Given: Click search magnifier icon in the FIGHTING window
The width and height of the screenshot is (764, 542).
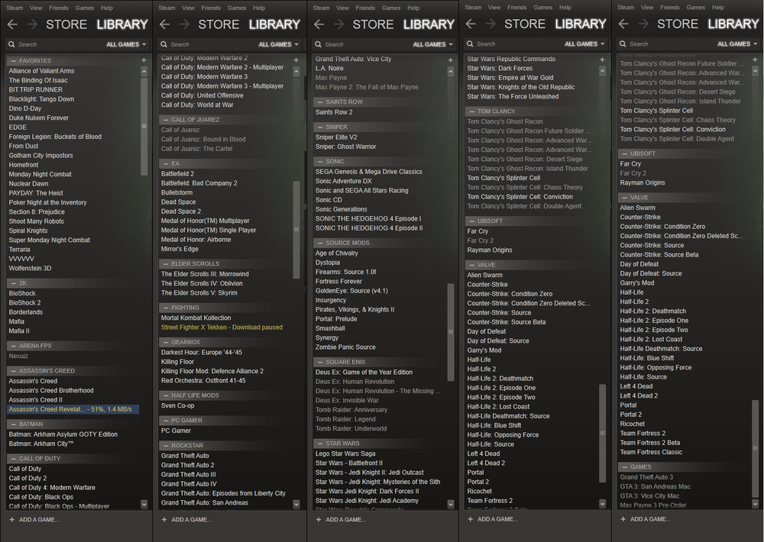Looking at the screenshot, I should pyautogui.click(x=163, y=44).
